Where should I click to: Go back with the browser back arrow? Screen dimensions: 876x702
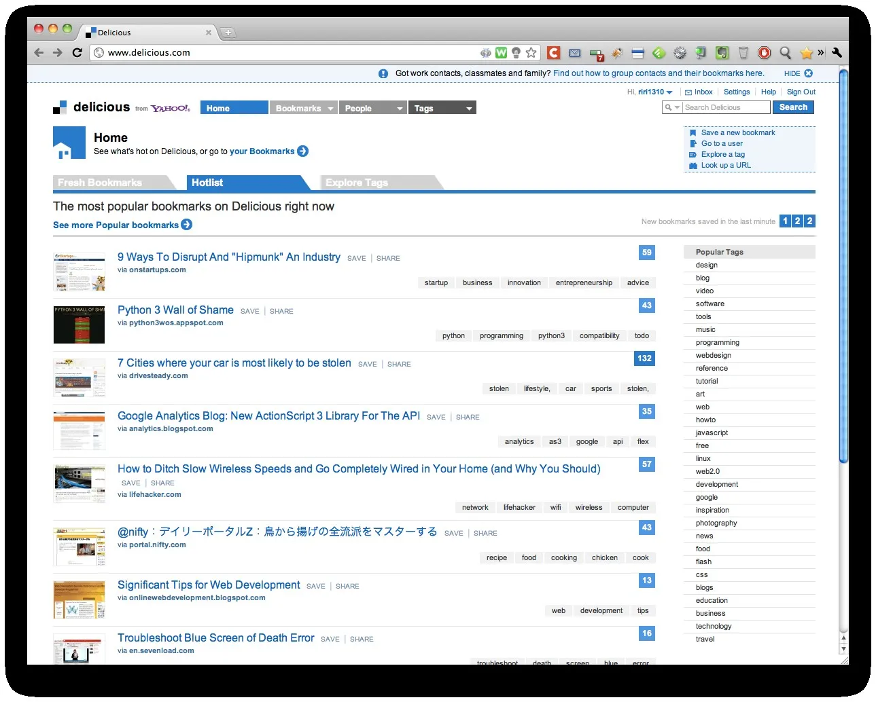(x=39, y=52)
